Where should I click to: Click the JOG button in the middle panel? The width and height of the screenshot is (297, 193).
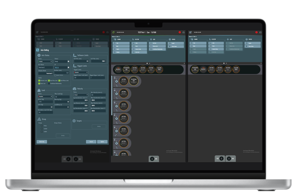[x=154, y=159]
